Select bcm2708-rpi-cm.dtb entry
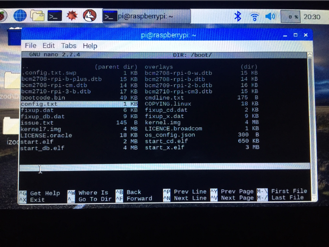The width and height of the screenshot is (329, 247). click(x=79, y=85)
